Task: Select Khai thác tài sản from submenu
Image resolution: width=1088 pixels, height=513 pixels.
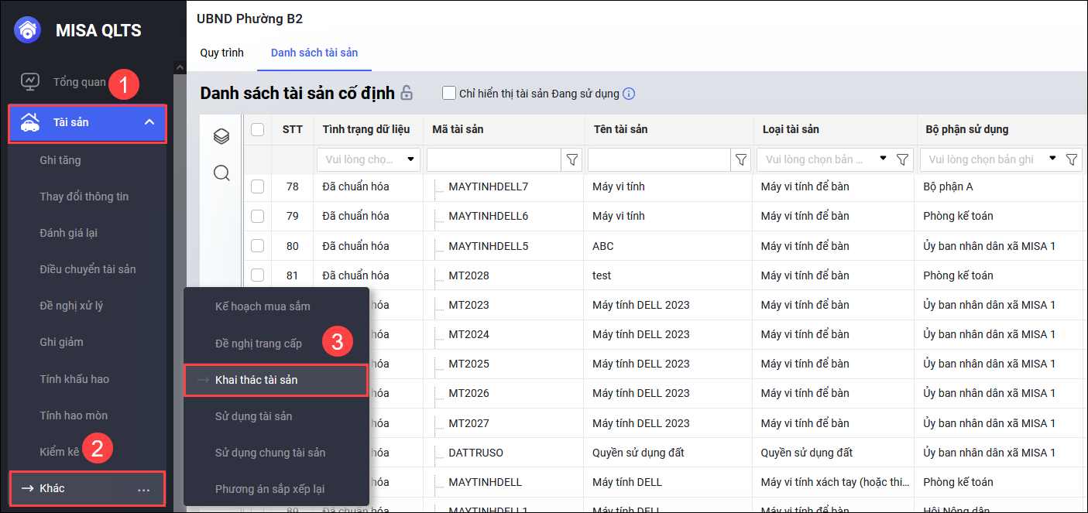Action: (256, 380)
